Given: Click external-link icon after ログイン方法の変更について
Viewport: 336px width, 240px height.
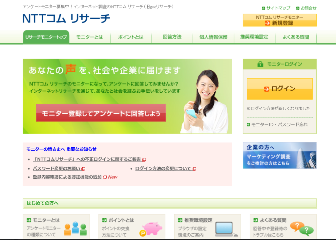Looking at the screenshot, I should [194, 169].
